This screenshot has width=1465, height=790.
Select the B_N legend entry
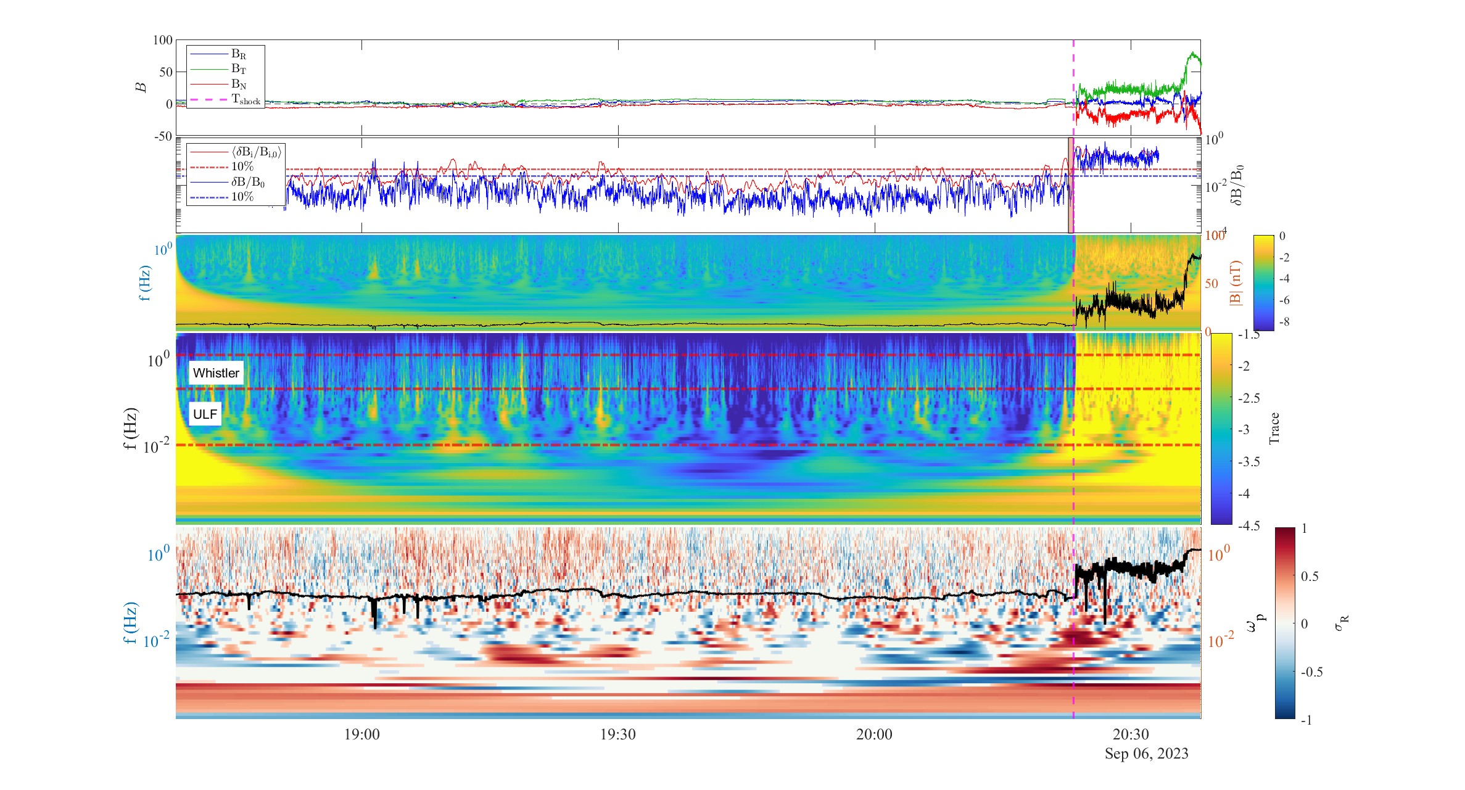[218, 84]
